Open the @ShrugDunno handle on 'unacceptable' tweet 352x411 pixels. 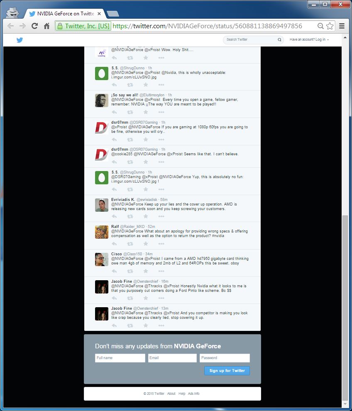[x=132, y=68]
